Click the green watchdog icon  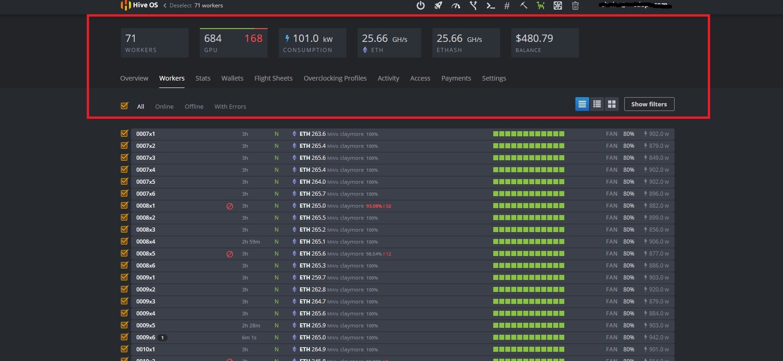541,6
